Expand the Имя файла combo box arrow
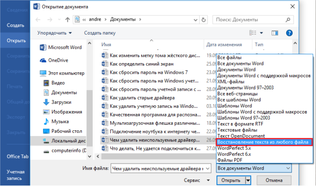The height and width of the screenshot is (186, 316). point(208,168)
